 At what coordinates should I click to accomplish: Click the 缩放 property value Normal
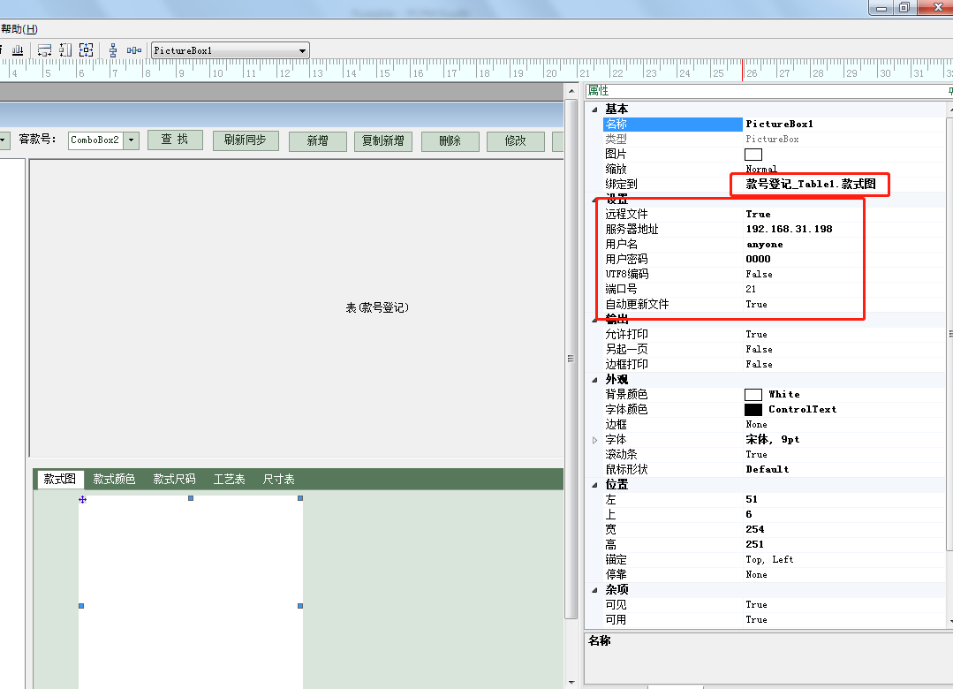click(761, 169)
